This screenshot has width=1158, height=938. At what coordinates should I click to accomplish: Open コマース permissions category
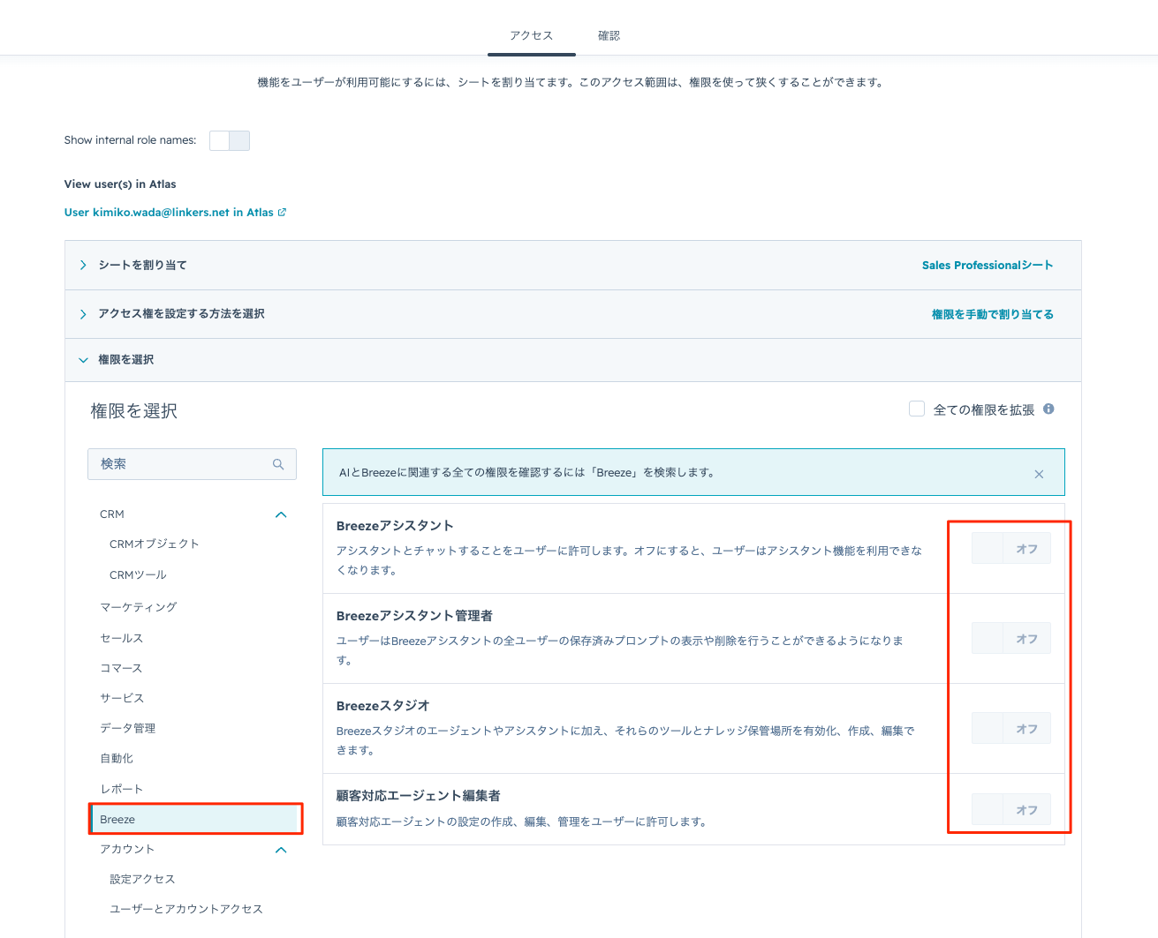pyautogui.click(x=121, y=668)
